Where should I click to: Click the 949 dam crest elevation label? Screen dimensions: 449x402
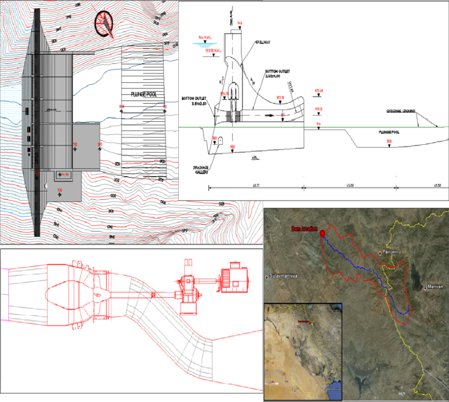coord(240,23)
